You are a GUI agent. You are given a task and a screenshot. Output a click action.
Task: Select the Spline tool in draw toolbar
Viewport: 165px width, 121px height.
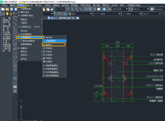tap(15, 53)
